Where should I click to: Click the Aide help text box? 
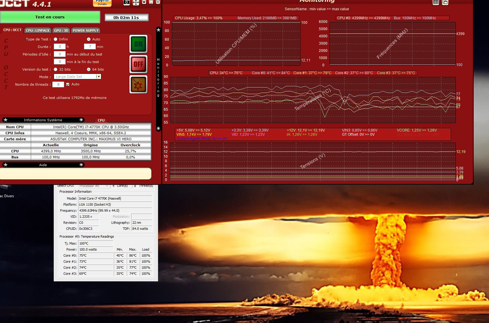(75, 174)
